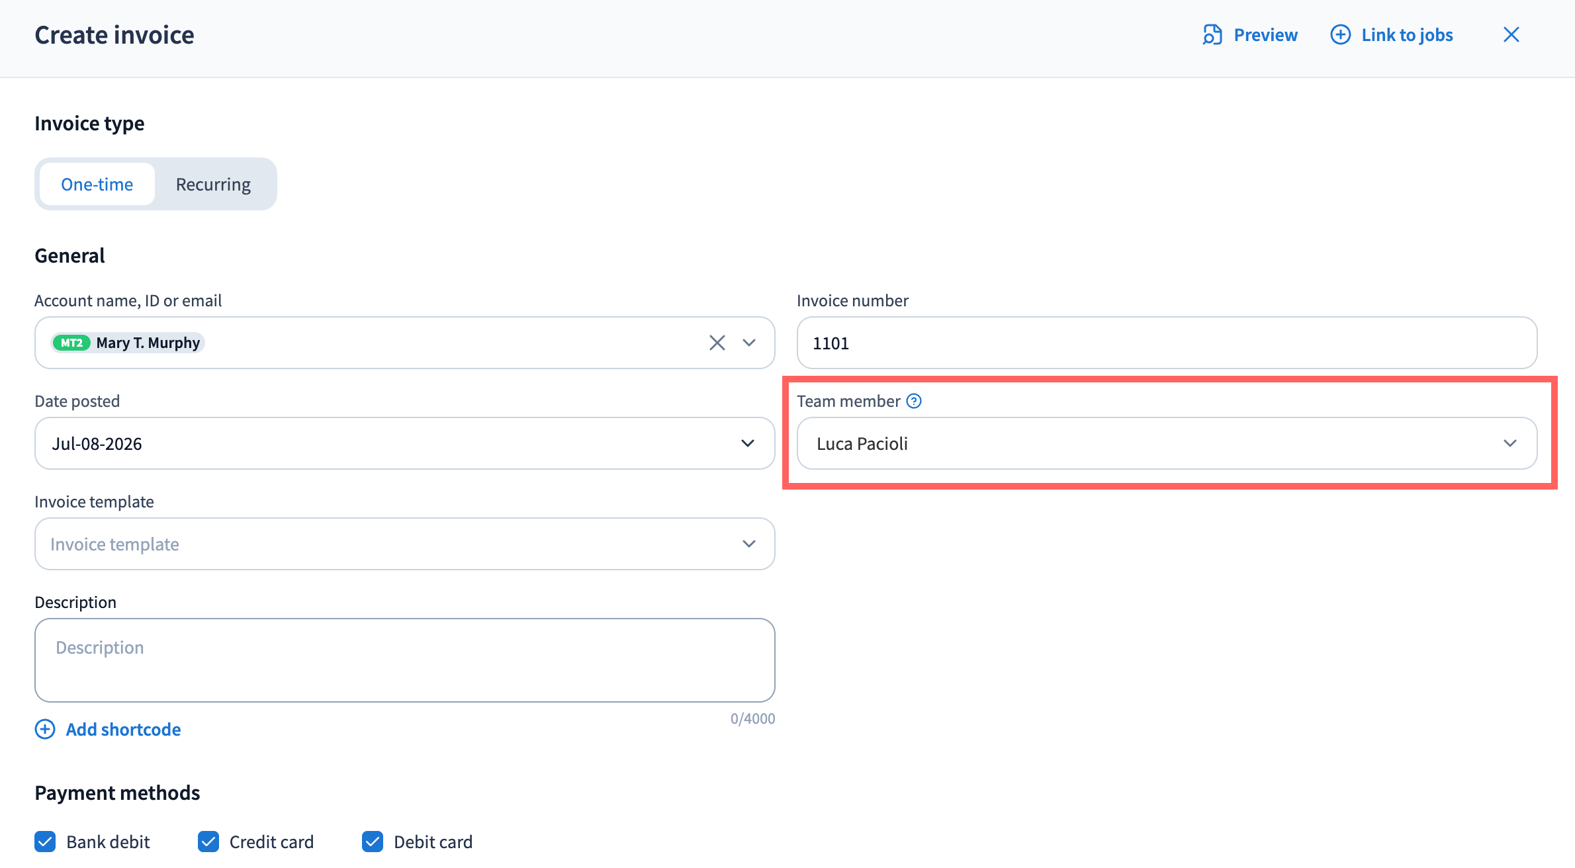Switch to the Recurring invoice type
Image resolution: width=1575 pixels, height=868 pixels.
(x=213, y=184)
